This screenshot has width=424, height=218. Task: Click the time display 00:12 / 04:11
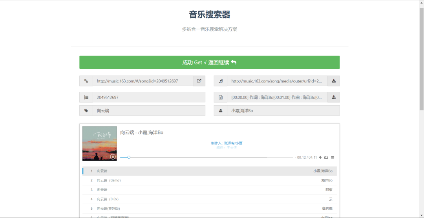click(307, 158)
